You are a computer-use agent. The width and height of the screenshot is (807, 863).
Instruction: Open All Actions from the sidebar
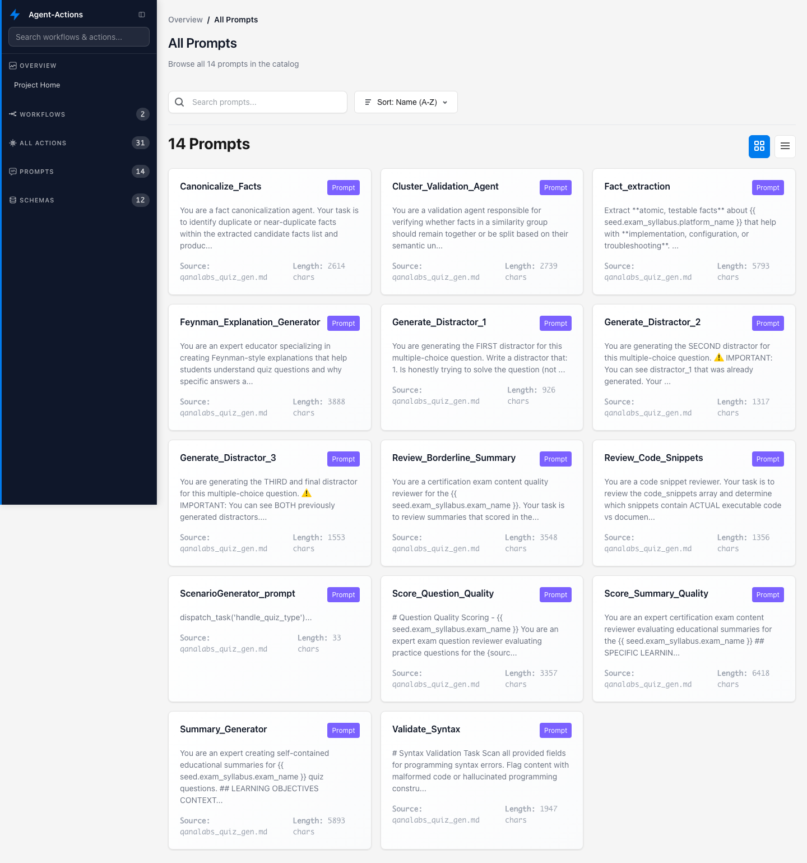(43, 143)
